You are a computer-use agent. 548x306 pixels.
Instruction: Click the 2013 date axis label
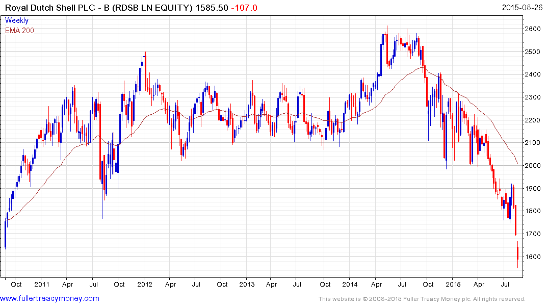pos(247,284)
